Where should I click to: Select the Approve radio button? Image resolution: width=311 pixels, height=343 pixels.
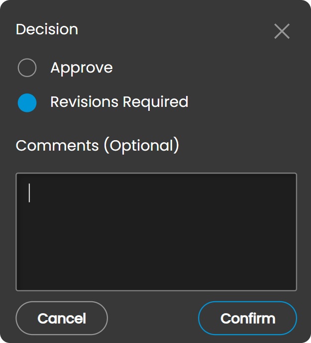pos(27,68)
